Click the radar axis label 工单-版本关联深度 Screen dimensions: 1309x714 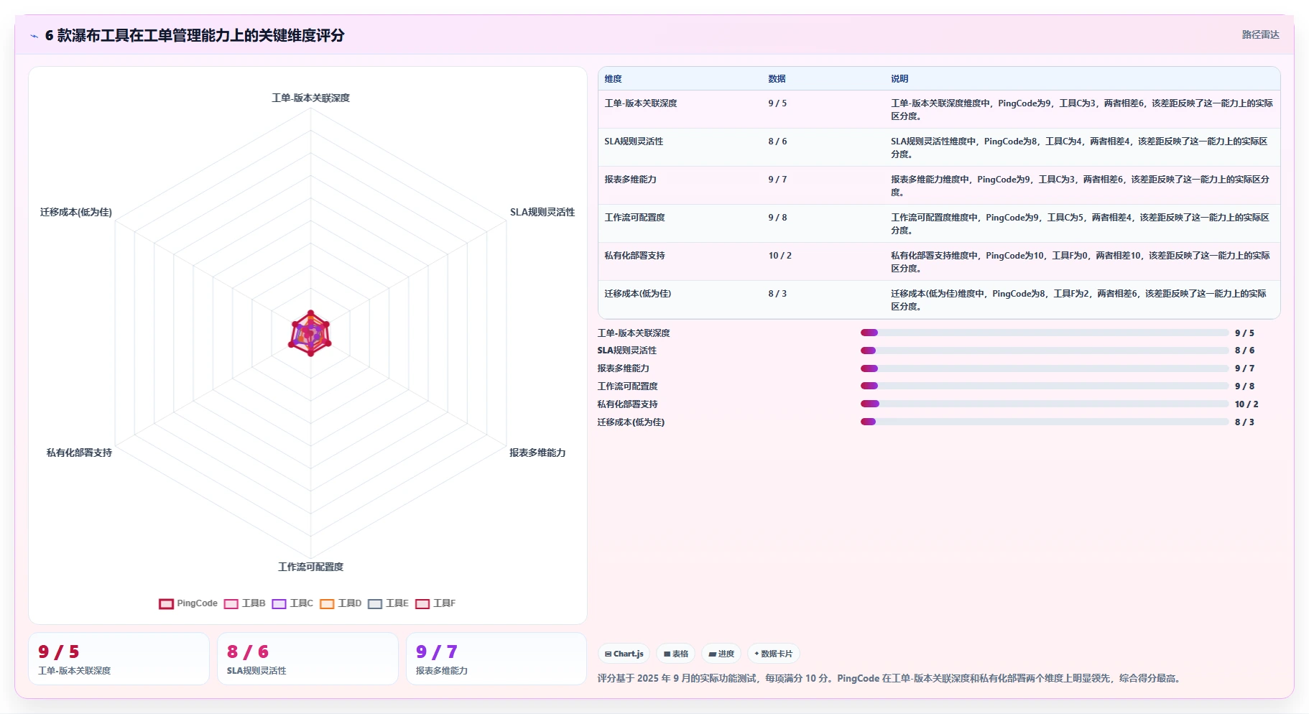pyautogui.click(x=310, y=98)
